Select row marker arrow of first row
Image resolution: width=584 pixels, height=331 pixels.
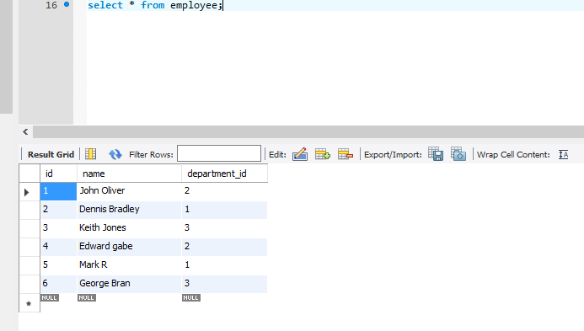[x=26, y=192]
